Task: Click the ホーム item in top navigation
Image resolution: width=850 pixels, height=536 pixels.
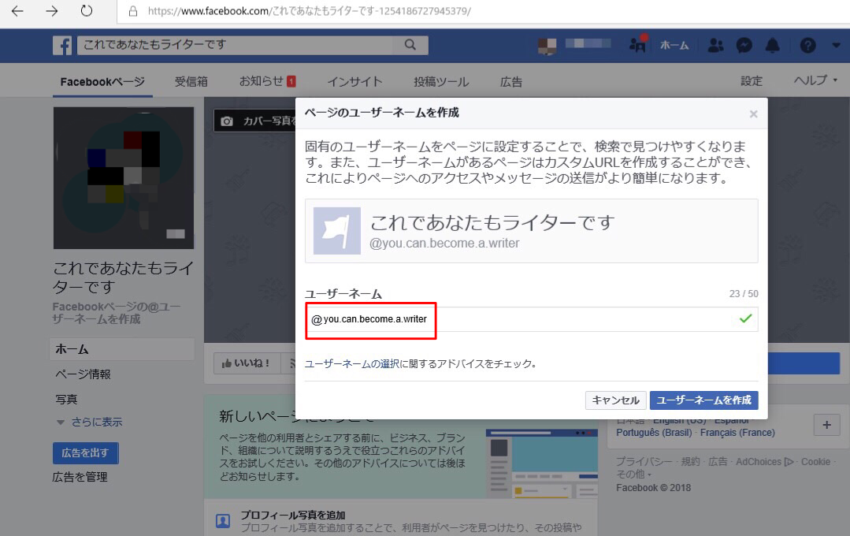Action: pyautogui.click(x=674, y=46)
